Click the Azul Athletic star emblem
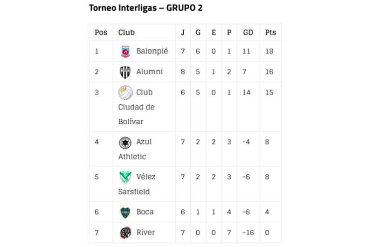The image size is (373, 247). pos(125,143)
